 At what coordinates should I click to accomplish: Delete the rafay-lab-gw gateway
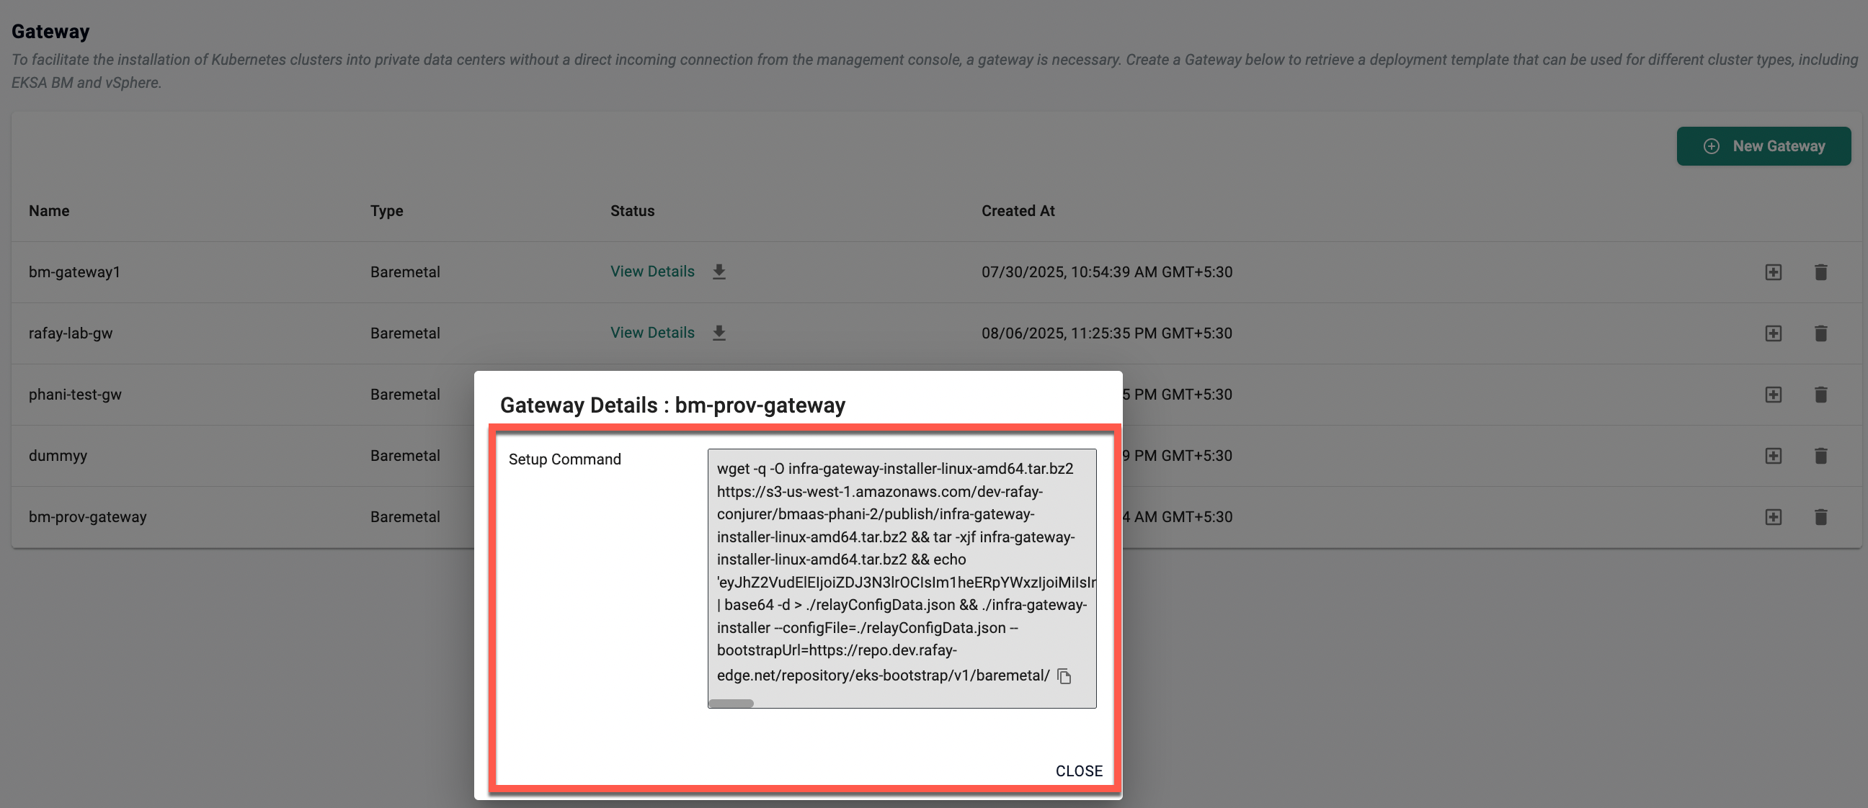point(1822,333)
